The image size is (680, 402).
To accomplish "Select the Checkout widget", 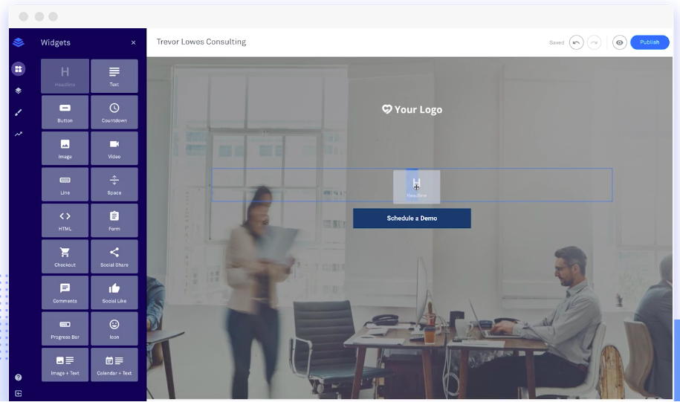I will coord(65,256).
